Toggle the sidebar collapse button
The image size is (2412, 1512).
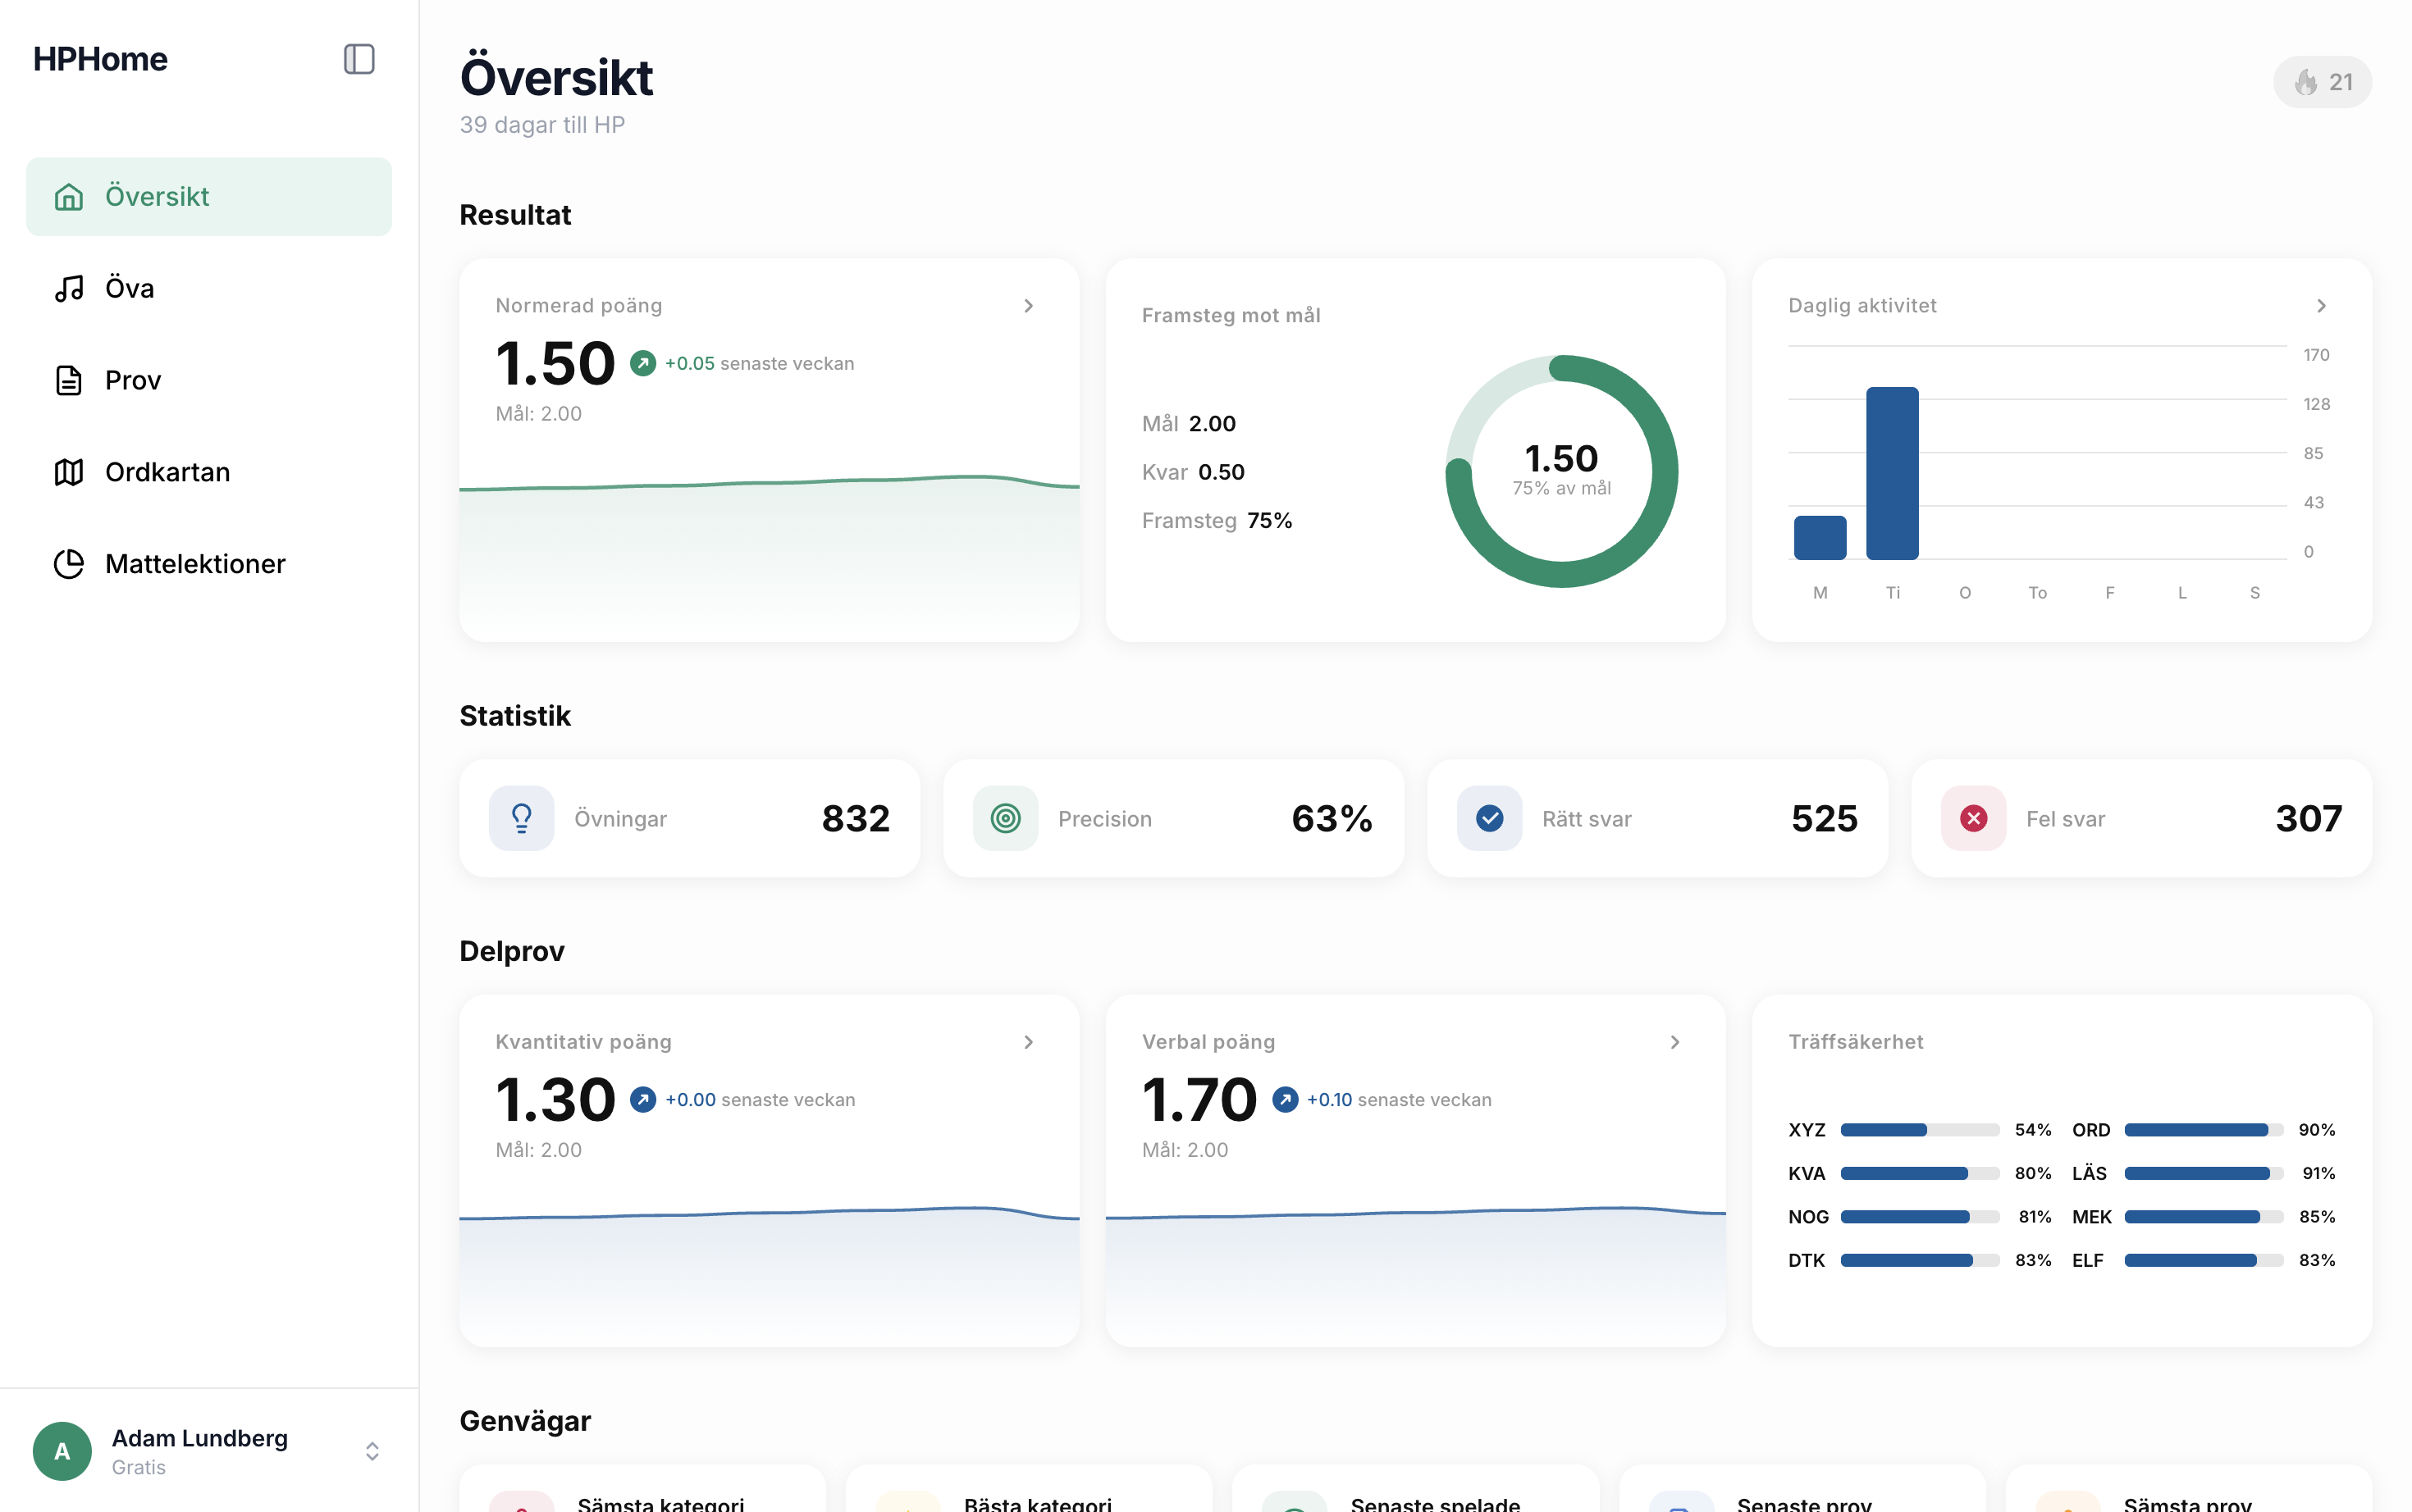359,59
